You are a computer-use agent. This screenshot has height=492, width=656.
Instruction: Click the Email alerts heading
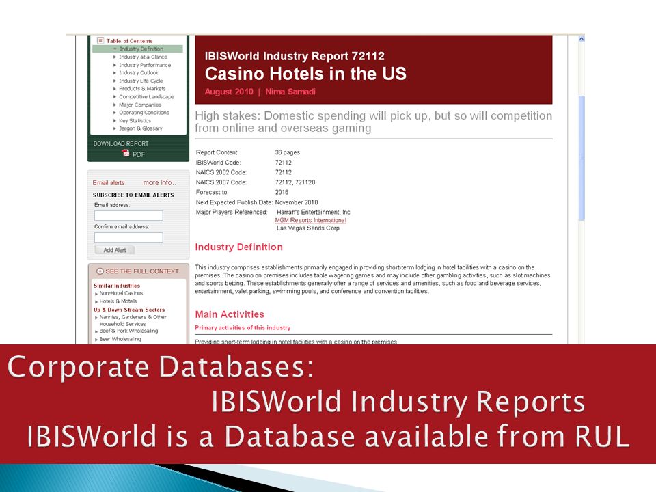click(109, 183)
